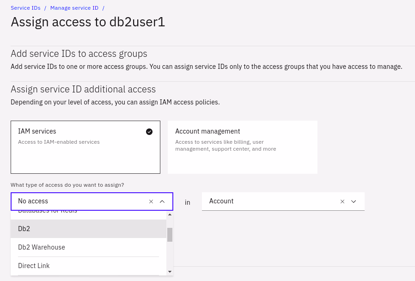This screenshot has height=281, width=415.
Task: Click the scroll-up arrow of the service list
Action: click(x=170, y=214)
